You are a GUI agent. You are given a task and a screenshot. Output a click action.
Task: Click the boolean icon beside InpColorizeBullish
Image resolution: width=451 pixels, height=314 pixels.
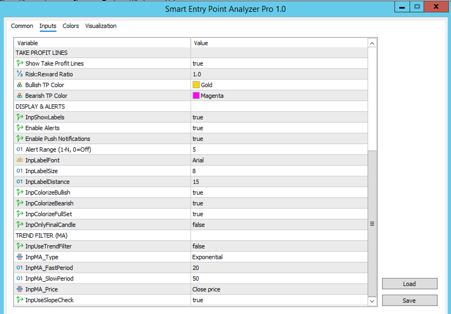(19, 192)
